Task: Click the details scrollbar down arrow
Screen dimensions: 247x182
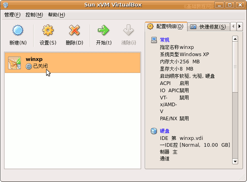Action: 235,162
